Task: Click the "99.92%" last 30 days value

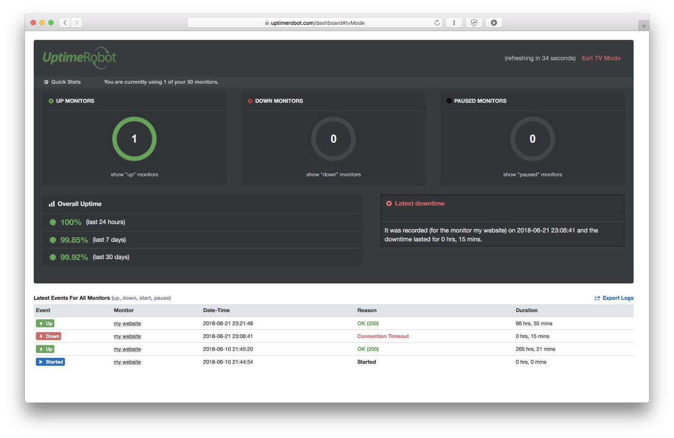Action: click(x=74, y=257)
